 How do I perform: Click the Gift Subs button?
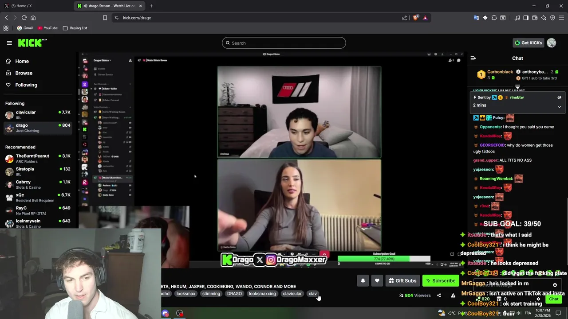pos(402,280)
